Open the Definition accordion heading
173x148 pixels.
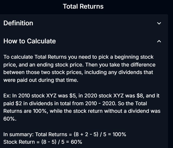click(x=18, y=23)
